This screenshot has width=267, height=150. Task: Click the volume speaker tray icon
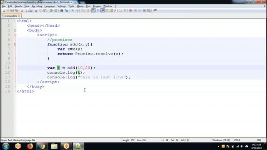242,146
